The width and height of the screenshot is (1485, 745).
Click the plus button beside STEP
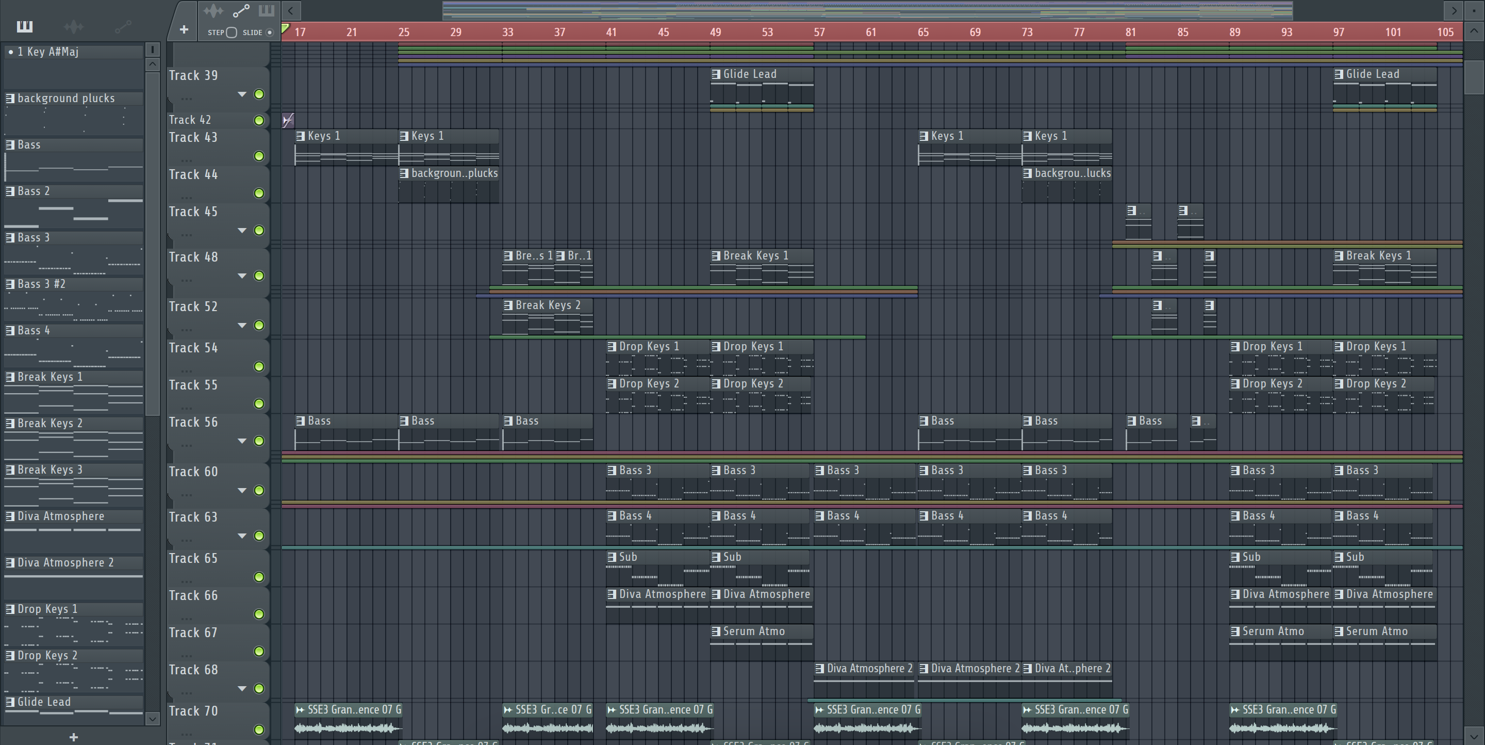(184, 29)
